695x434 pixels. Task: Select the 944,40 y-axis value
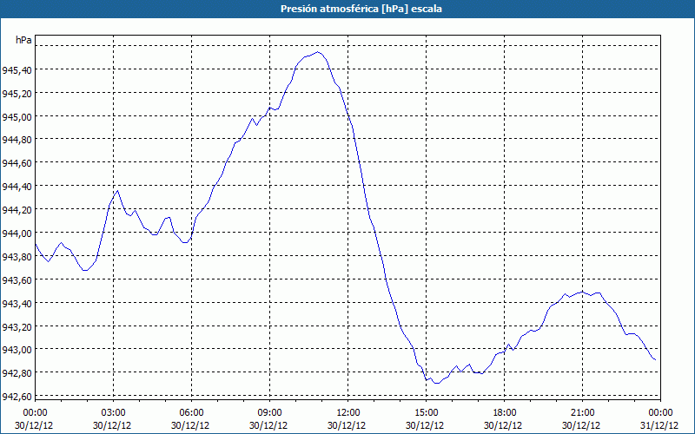(x=17, y=187)
